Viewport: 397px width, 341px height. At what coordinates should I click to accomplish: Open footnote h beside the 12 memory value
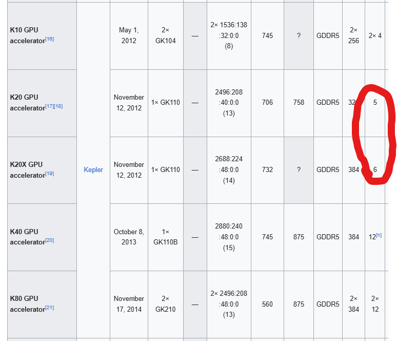click(x=379, y=235)
